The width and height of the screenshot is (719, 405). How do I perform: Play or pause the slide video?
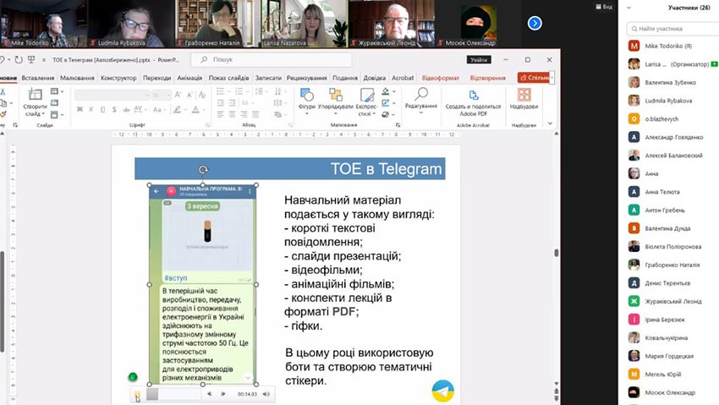click(137, 394)
